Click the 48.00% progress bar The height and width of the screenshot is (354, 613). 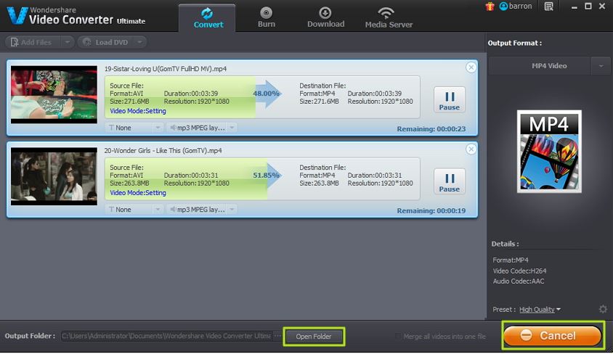262,97
